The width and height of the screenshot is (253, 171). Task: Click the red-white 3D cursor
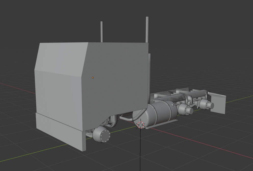pyautogui.click(x=140, y=125)
